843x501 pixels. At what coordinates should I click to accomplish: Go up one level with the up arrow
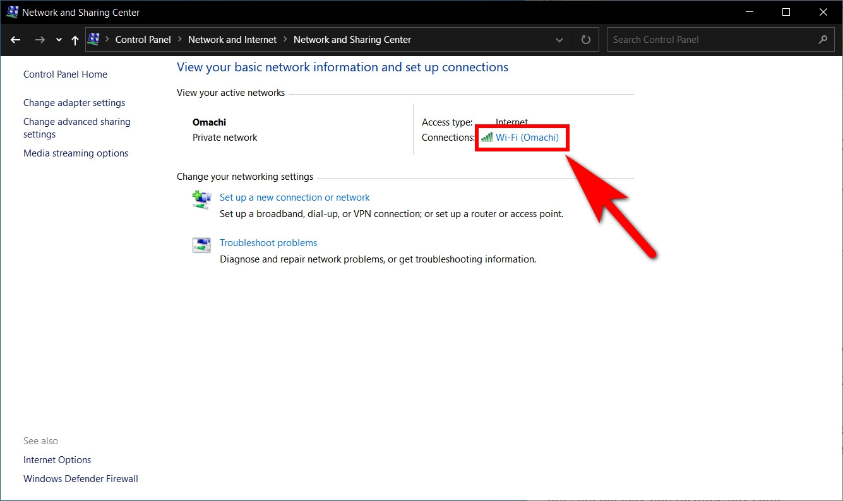point(75,40)
